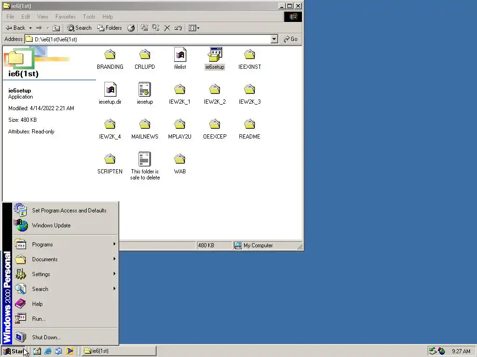Screen dimensions: 477x357
Task: Select the MPLAY2U folder
Action: click(x=180, y=129)
